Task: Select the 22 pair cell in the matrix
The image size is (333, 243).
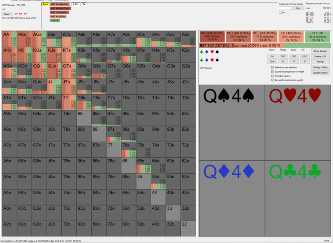Action: [188, 229]
